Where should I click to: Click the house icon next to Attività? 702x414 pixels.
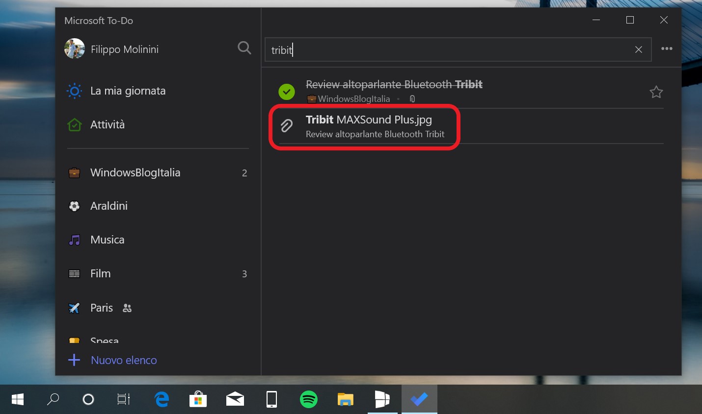[x=74, y=125]
